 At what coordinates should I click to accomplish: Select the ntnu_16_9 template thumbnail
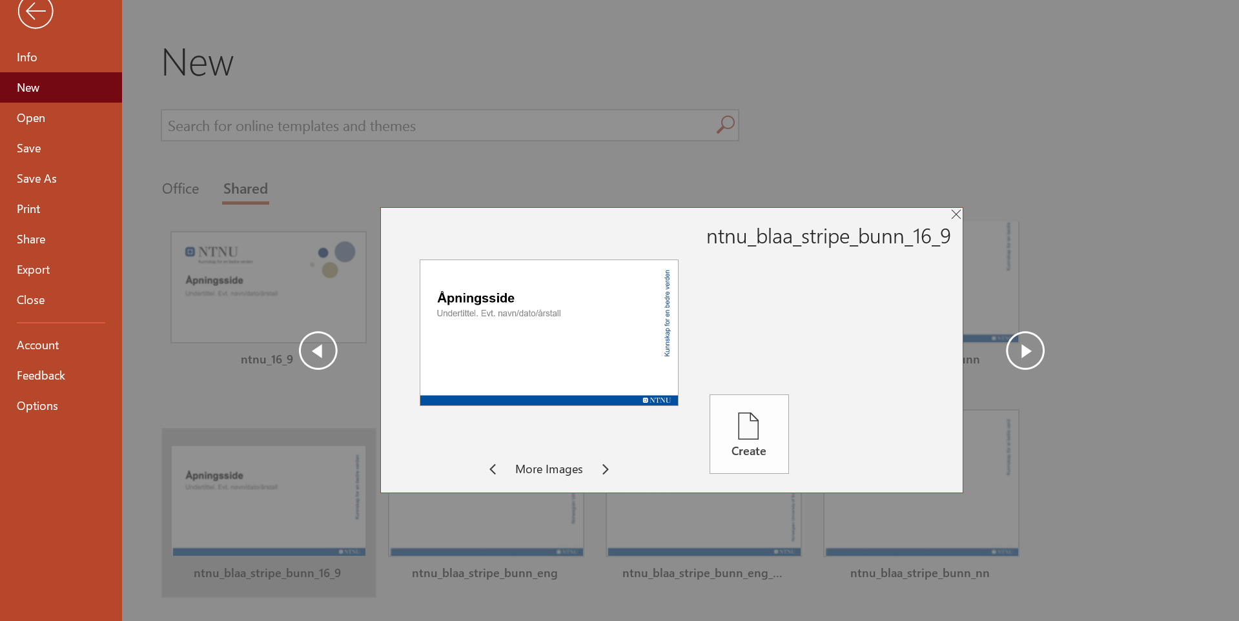point(268,287)
